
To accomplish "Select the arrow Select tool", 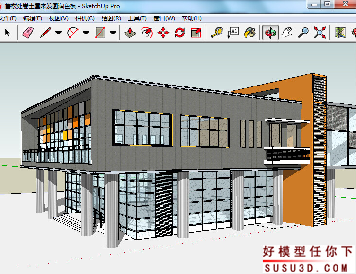I will click(7, 33).
